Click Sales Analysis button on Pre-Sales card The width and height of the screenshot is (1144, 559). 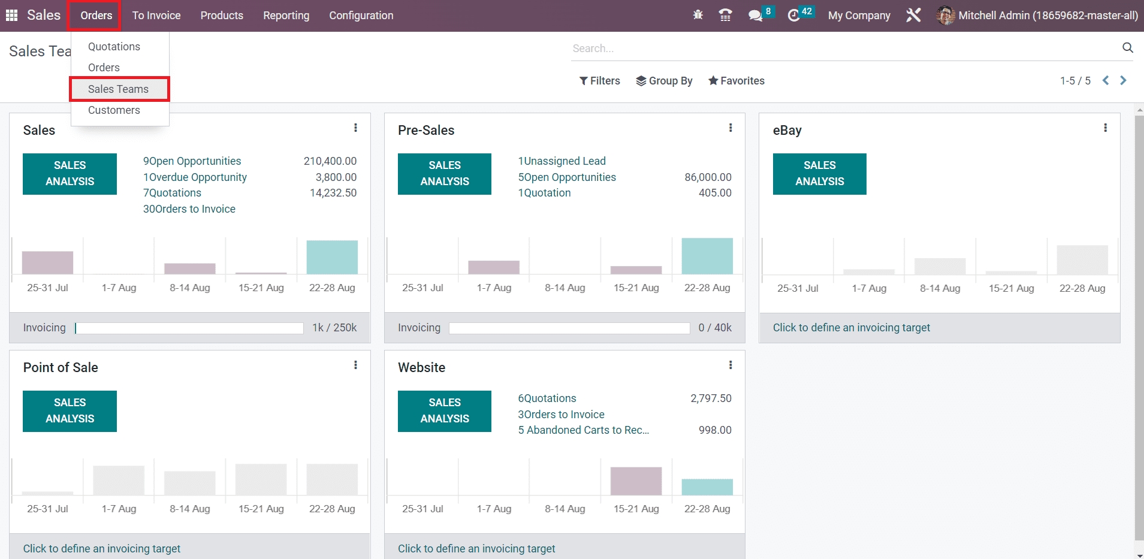click(x=444, y=174)
